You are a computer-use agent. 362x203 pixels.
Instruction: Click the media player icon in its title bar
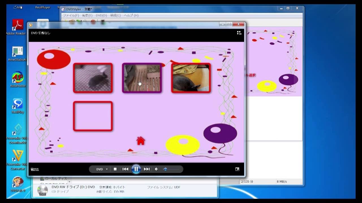coord(31,25)
